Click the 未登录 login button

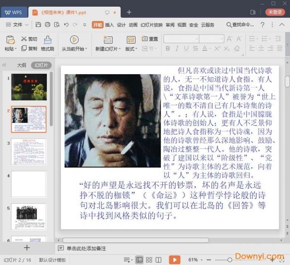275,12
